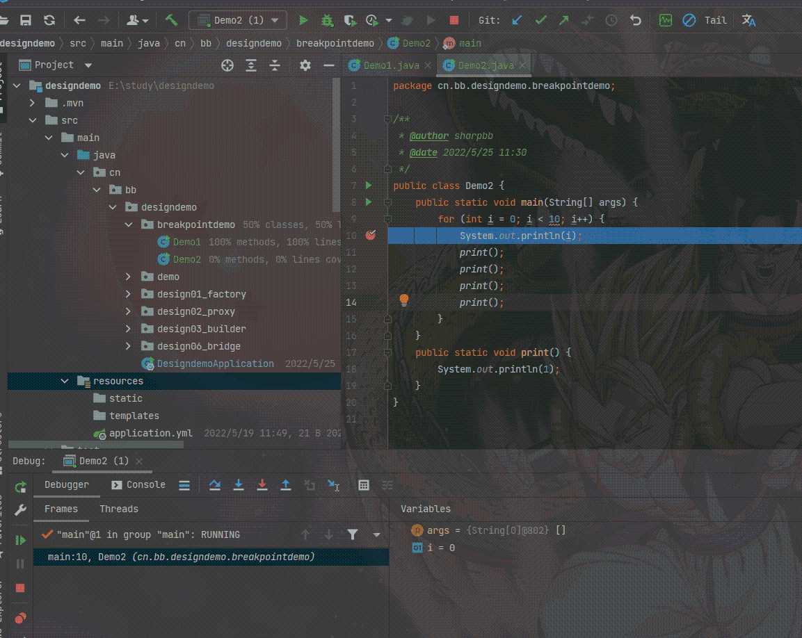Click the main method breadcrumb
The image size is (802, 638).
pyautogui.click(x=463, y=44)
